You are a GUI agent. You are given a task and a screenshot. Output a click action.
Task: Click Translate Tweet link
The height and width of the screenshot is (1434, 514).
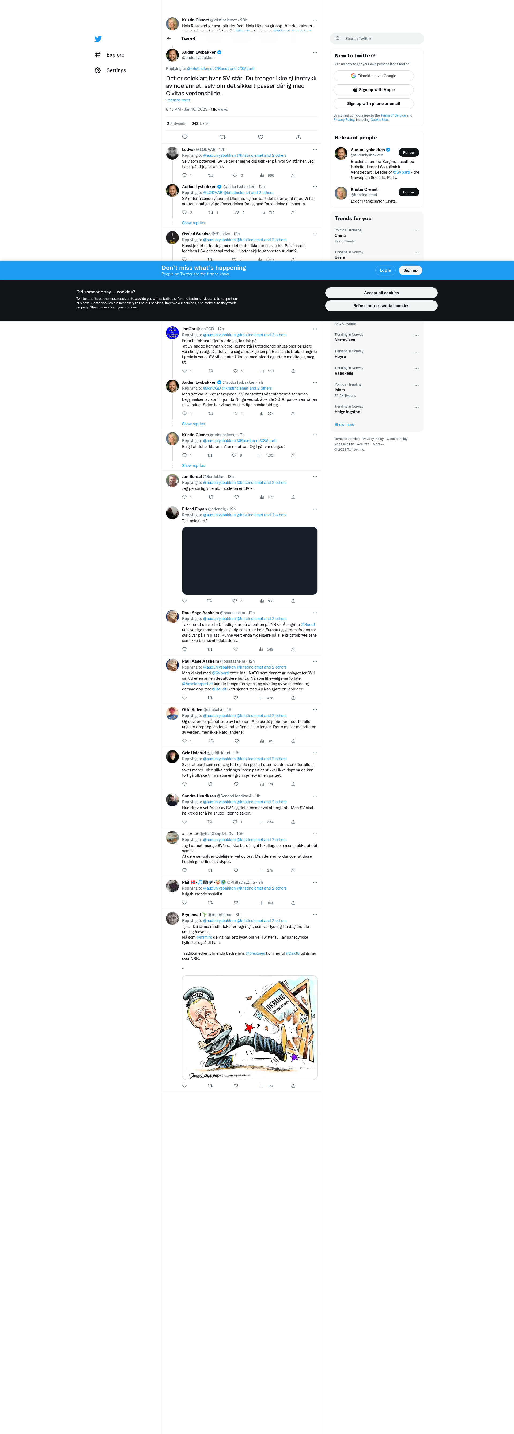click(x=178, y=100)
